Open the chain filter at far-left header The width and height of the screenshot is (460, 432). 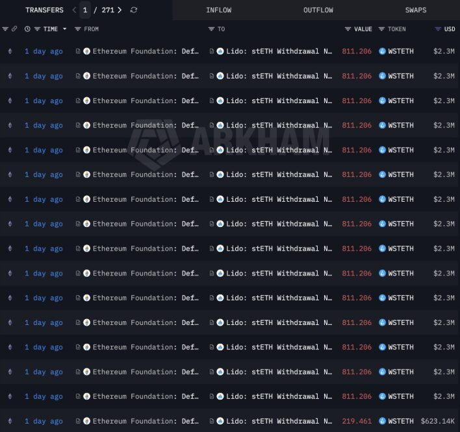[x=5, y=29]
